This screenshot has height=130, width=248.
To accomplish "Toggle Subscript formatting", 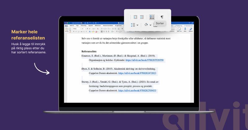I will coord(84,32).
